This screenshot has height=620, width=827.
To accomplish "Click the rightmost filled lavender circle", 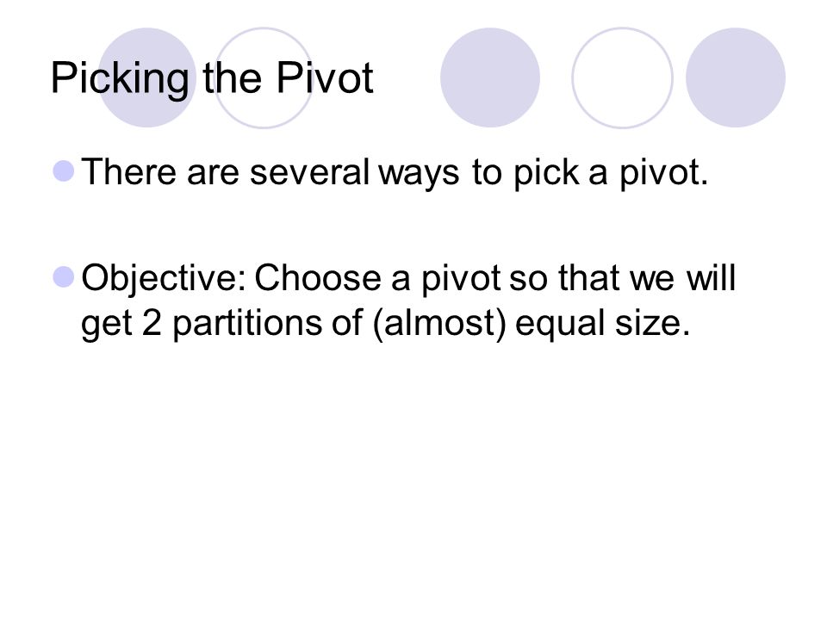I will [735, 77].
